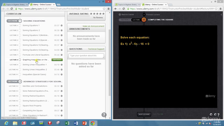Select Udemy Online Courses tab, right window
This screenshot has width=224, height=126.
[154, 5]
